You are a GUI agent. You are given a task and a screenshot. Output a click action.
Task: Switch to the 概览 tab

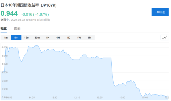tap(3, 29)
